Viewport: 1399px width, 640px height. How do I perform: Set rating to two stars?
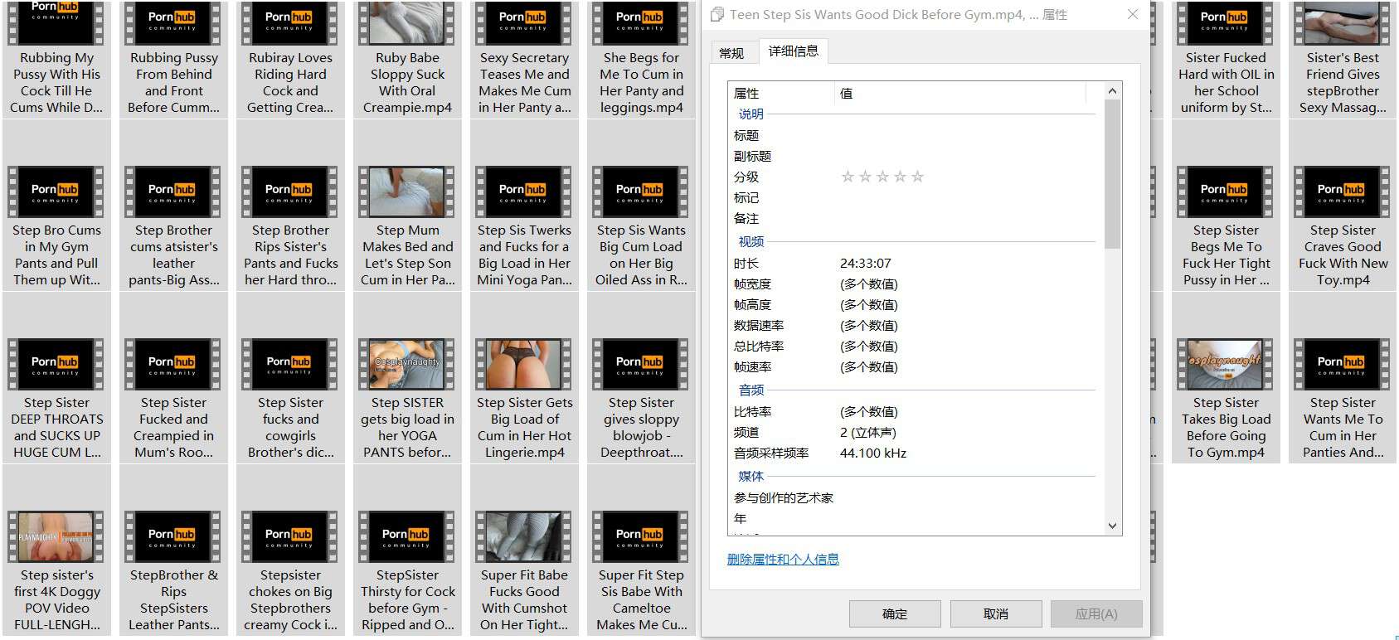pos(865,177)
